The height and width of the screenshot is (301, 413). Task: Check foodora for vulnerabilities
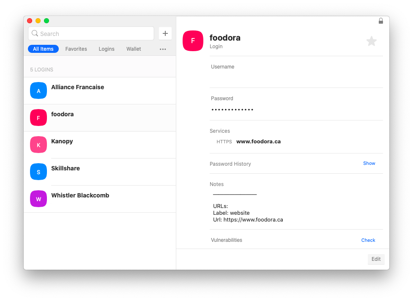point(368,240)
